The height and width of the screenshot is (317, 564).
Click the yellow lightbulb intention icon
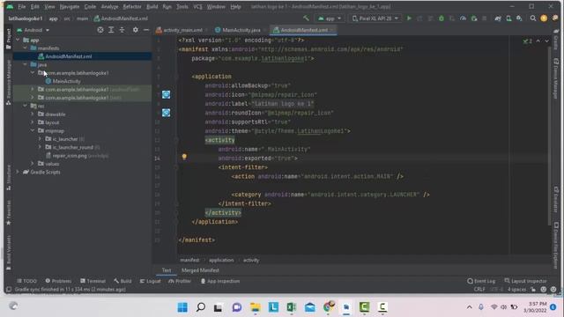184,157
